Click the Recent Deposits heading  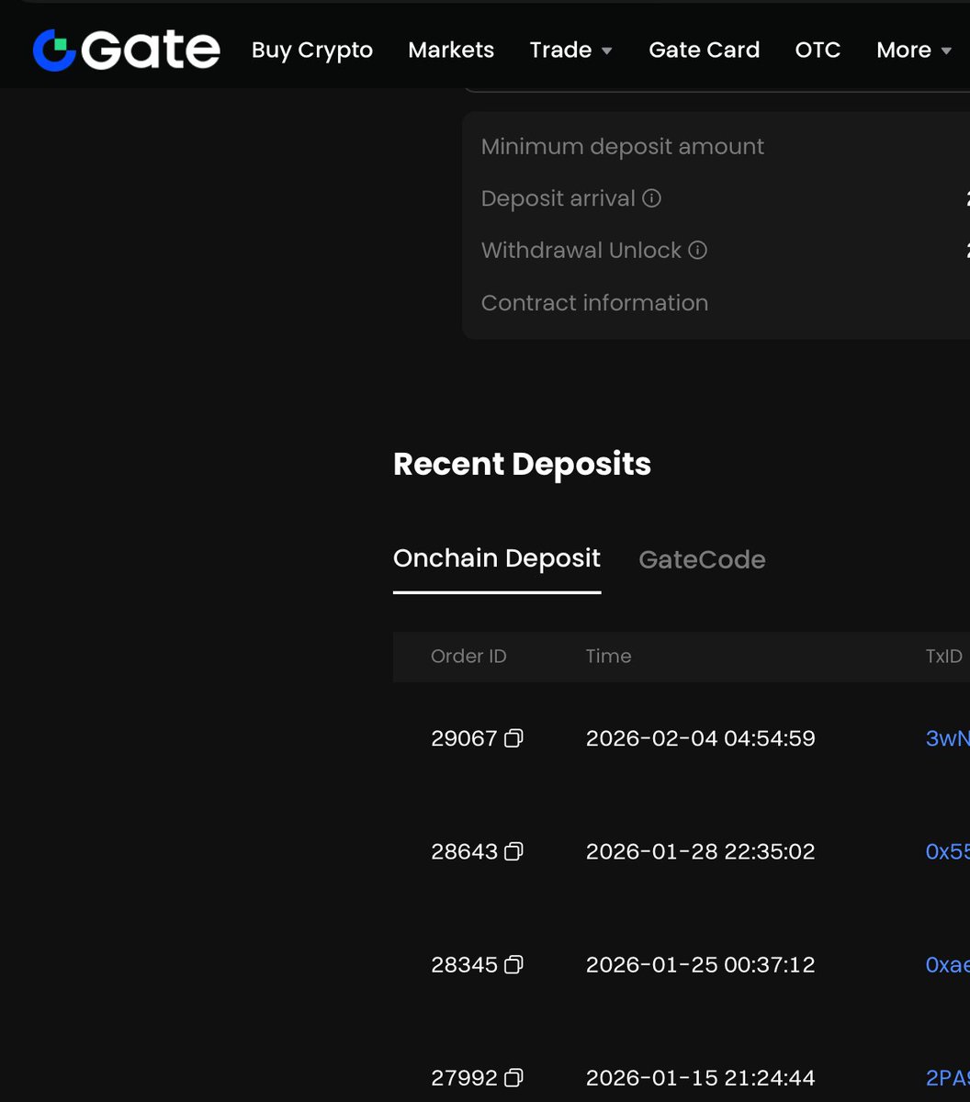522,464
